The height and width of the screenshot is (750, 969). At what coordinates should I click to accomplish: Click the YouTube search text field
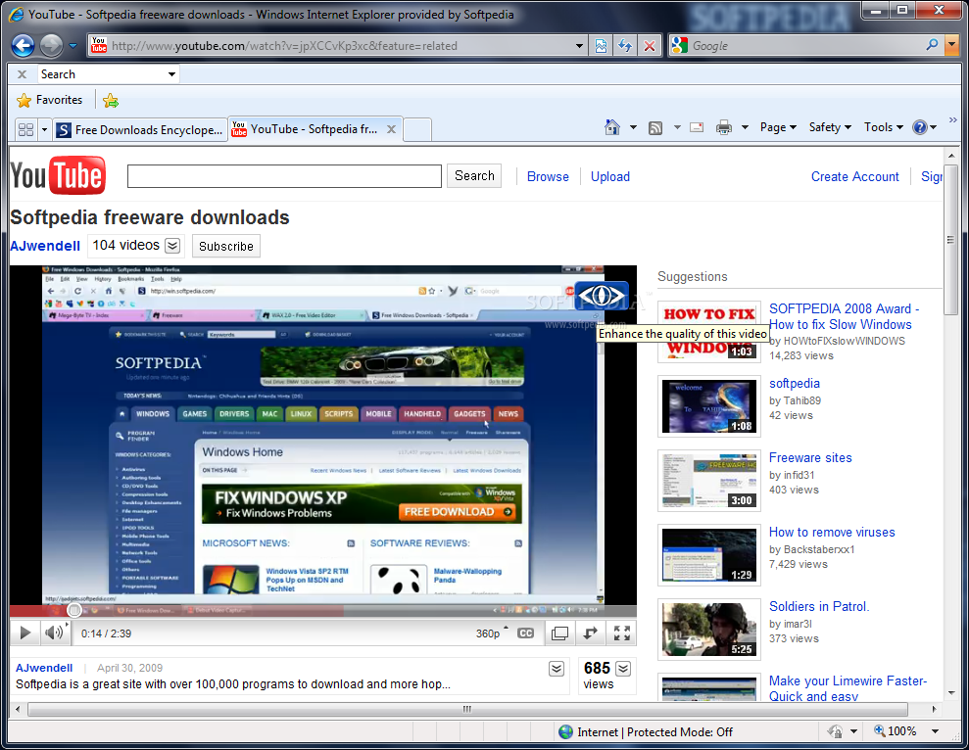point(284,176)
